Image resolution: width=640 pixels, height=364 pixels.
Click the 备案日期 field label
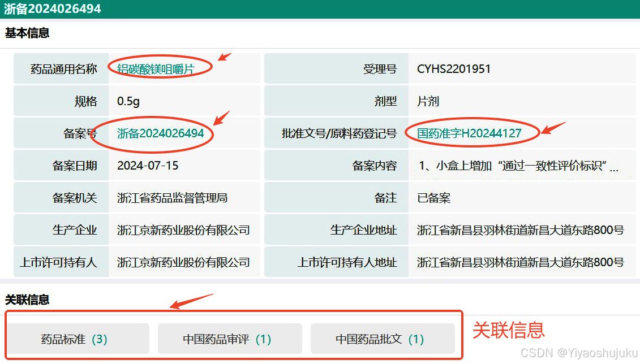point(75,166)
